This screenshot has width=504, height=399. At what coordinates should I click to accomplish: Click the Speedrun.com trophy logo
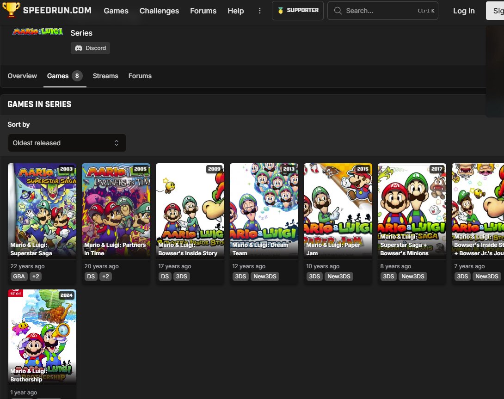[x=11, y=10]
